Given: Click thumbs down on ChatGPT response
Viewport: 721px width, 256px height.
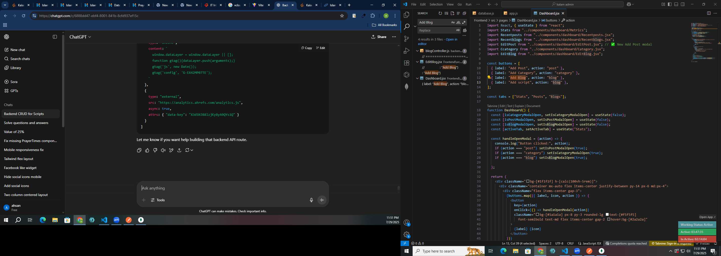Looking at the screenshot, I should pos(155,150).
